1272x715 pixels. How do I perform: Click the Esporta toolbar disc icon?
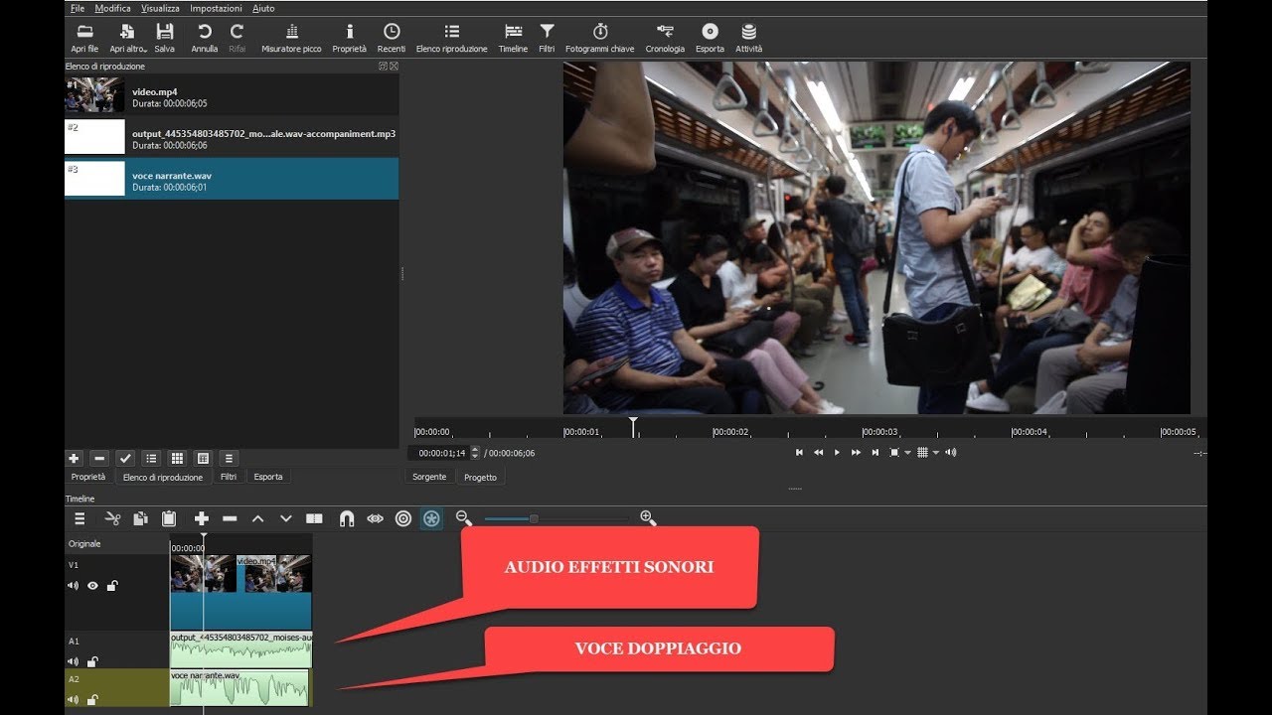click(x=710, y=38)
